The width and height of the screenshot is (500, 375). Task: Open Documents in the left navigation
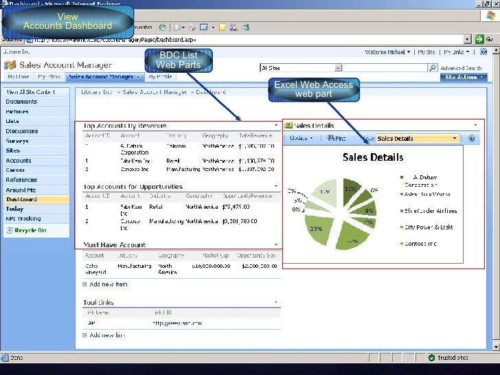21,102
